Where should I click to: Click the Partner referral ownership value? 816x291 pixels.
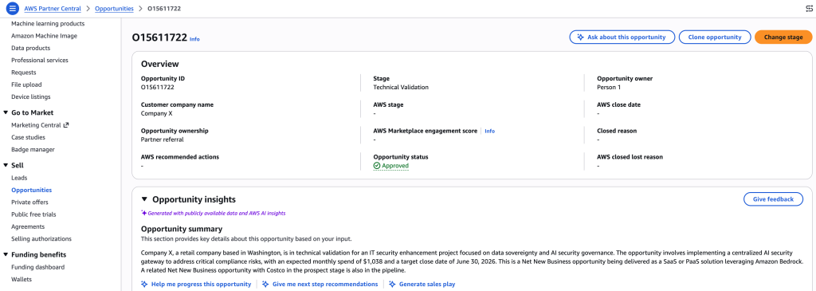(x=163, y=140)
